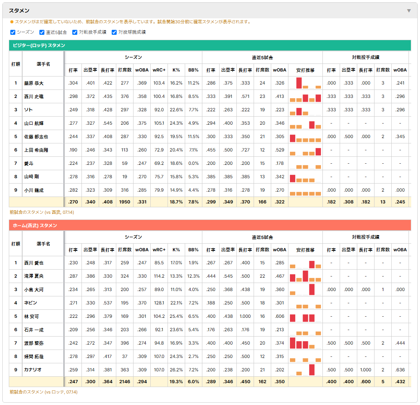Click 藤原 恭大's hit trend chart
Viewport: 420px width, 405px height.
coord(305,83)
